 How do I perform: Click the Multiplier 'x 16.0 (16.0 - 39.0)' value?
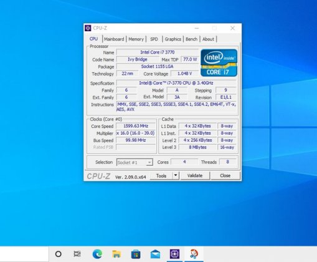point(136,133)
